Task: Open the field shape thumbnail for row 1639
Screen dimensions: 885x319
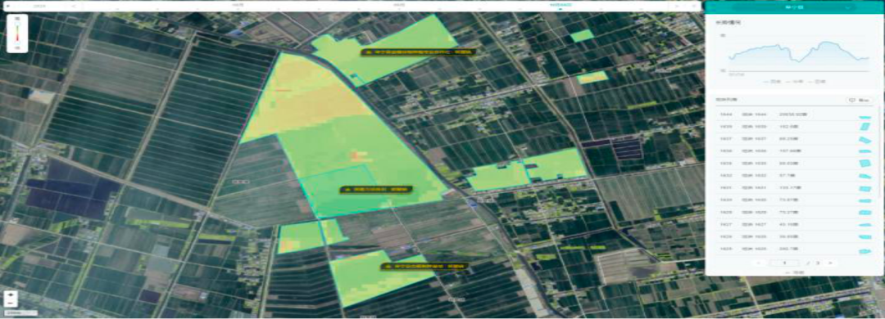Action: tap(865, 126)
